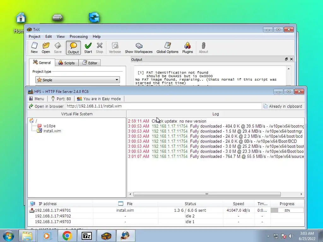Open 7-Zip from the taskbar
The width and height of the screenshot is (323, 242).
[86, 236]
